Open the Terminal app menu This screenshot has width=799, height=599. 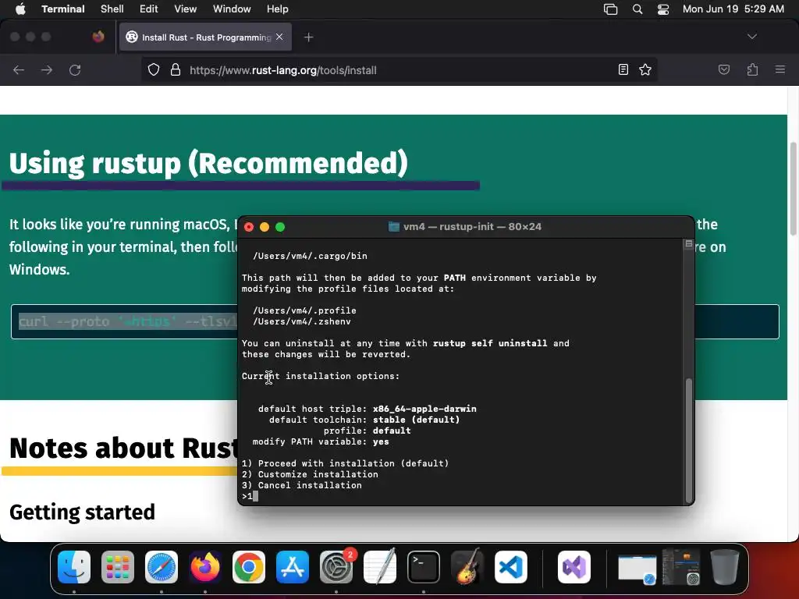point(62,9)
